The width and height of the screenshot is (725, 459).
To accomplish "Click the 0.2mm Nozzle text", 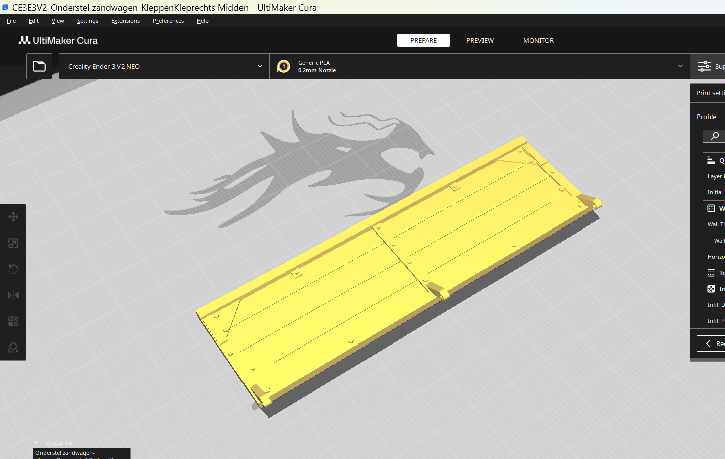I will [317, 70].
